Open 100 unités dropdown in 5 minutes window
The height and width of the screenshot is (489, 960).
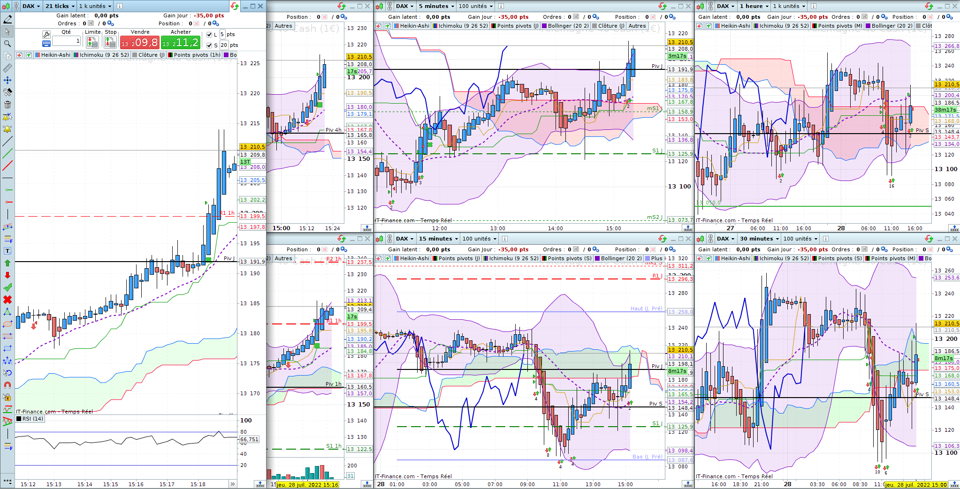[476, 6]
